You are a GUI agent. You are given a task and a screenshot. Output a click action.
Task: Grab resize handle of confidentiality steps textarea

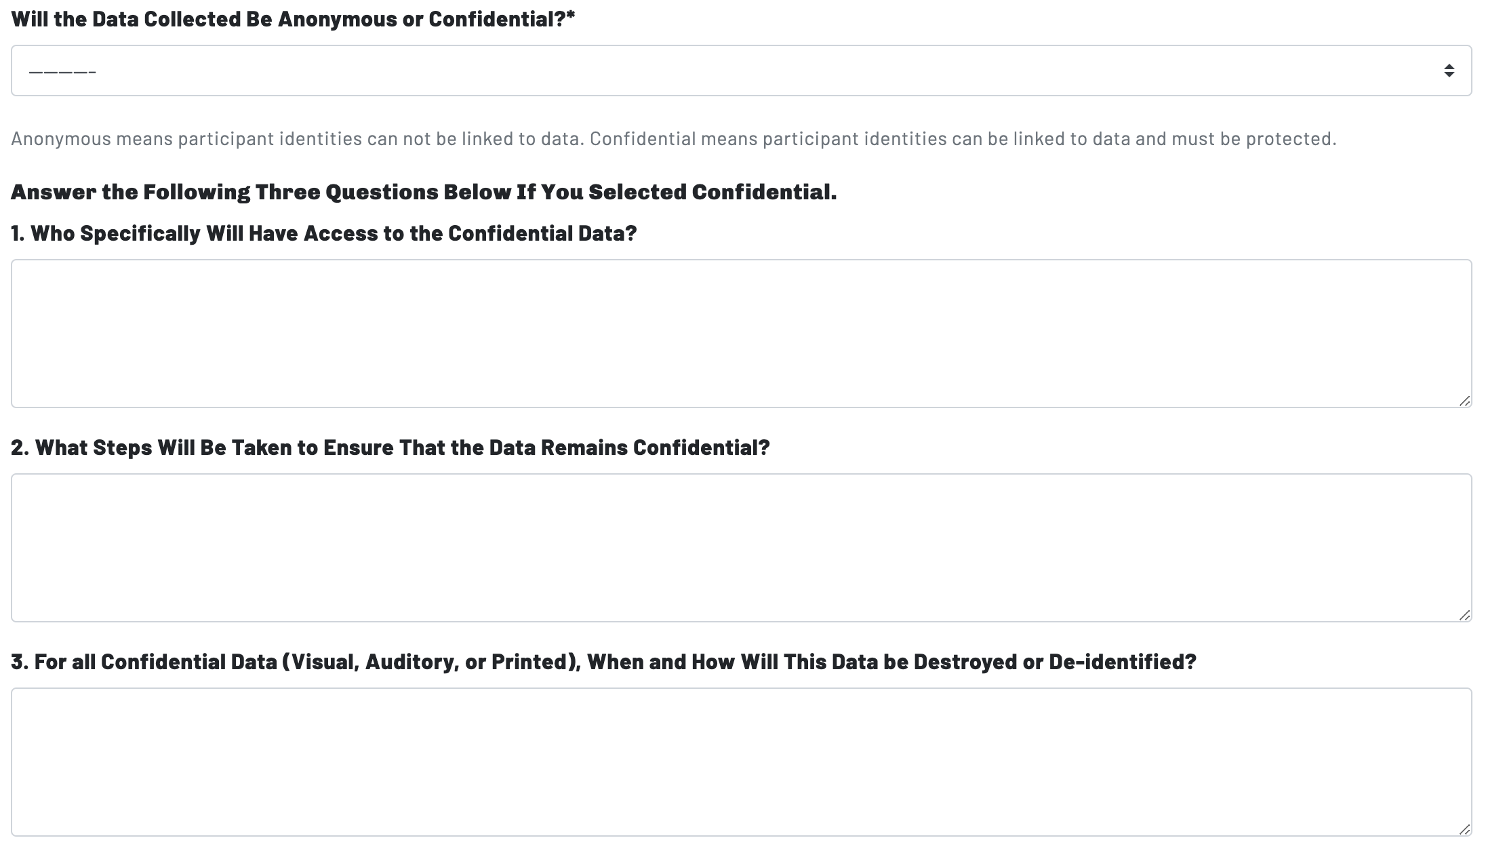click(1464, 616)
